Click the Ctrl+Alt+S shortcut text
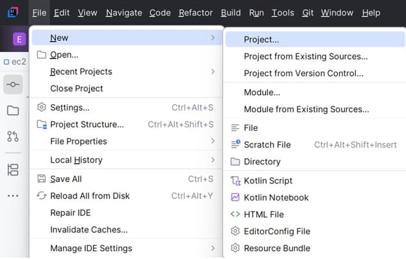This screenshot has width=406, height=259. click(193, 107)
